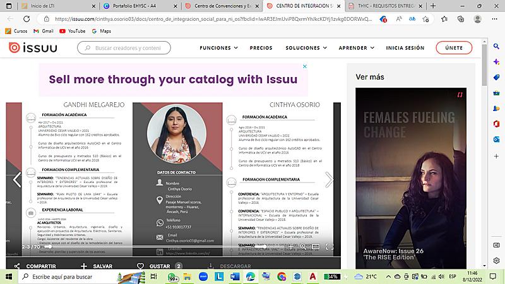This screenshot has width=505, height=284.
Task: Open Word from the taskbar
Action: 235,276
